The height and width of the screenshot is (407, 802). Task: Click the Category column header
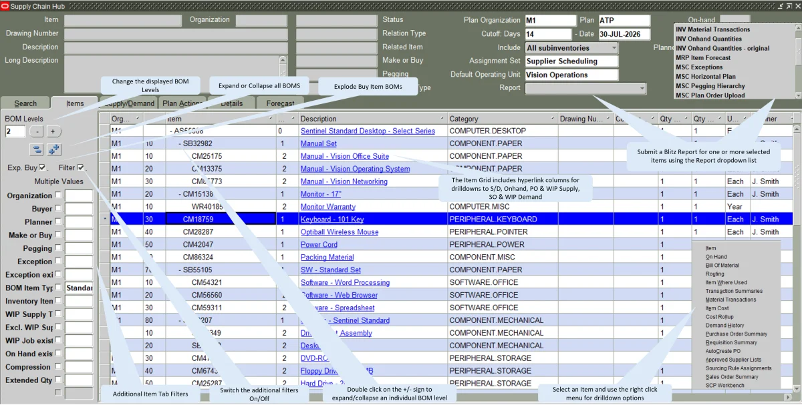(502, 119)
